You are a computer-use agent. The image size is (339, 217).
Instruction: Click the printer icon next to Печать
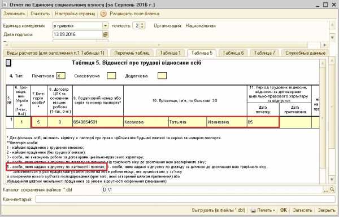pyautogui.click(x=253, y=210)
